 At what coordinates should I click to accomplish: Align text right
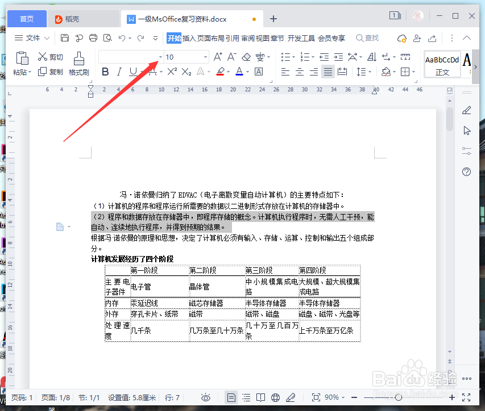tap(314, 72)
